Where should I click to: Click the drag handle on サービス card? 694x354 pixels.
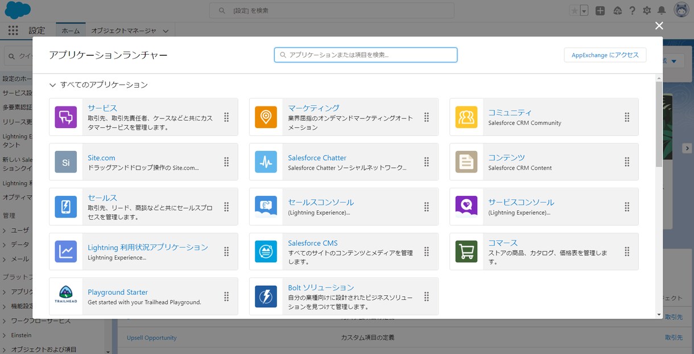[x=226, y=117]
